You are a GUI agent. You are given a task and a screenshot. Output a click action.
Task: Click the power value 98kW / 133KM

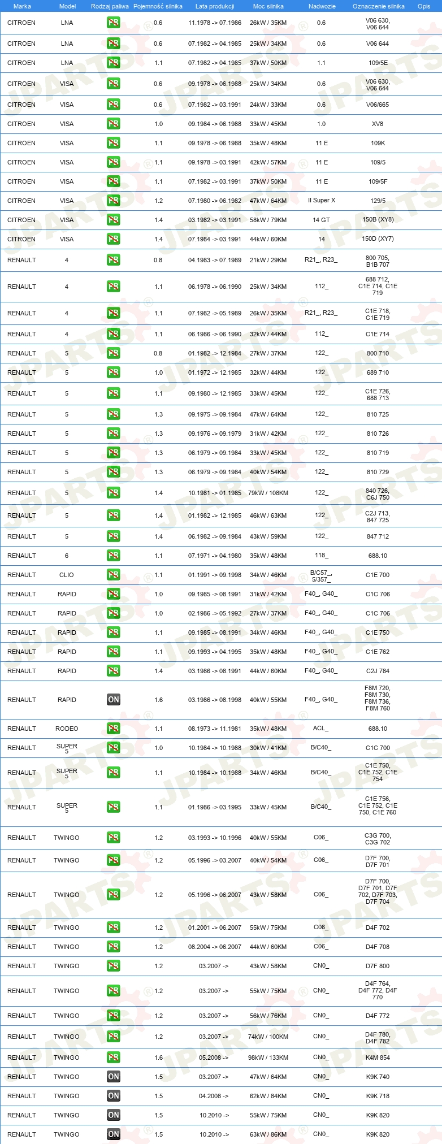click(268, 1058)
